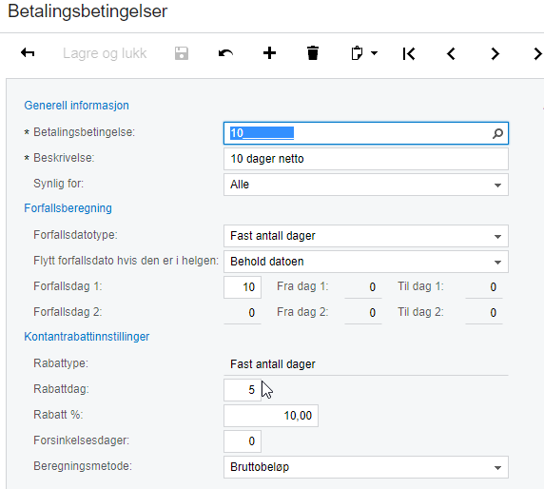Open Forfallsdatotype dropdown
Image resolution: width=544 pixels, height=489 pixels.
pos(366,236)
